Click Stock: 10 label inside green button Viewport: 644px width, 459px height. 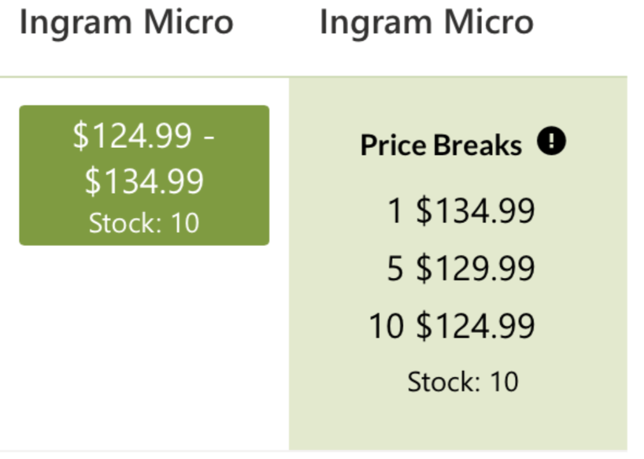[x=144, y=223]
